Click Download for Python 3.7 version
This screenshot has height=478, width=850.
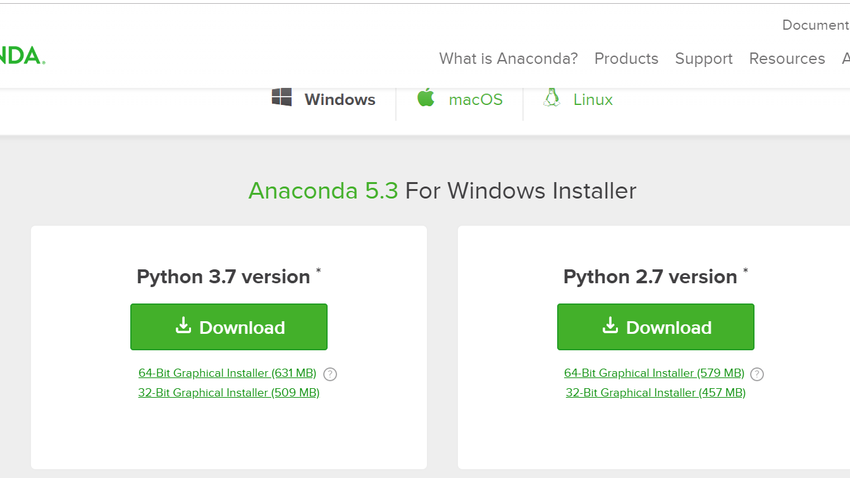pyautogui.click(x=228, y=326)
